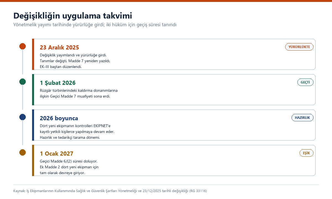332x199 pixels.
Task: Click the line 'Rüzgâr türbinlerindeki kaldırma donanımlarına'
Action: pos(79,91)
